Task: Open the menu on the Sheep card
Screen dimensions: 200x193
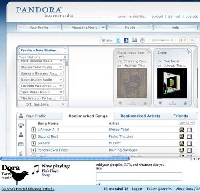Action: [172, 103]
